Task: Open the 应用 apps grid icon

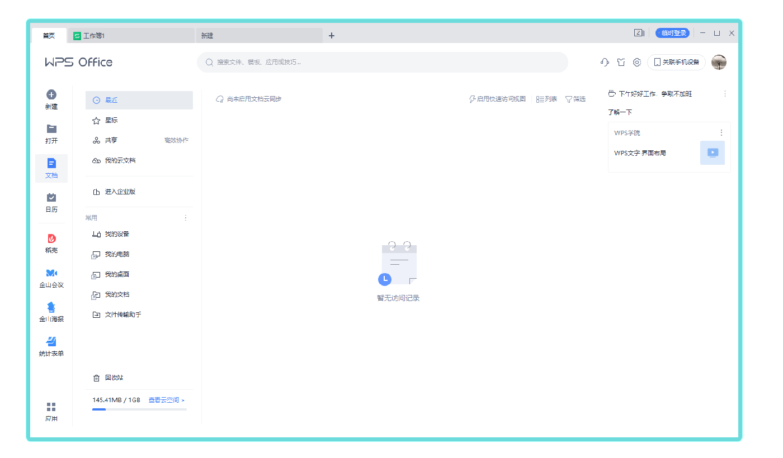Action: (51, 407)
